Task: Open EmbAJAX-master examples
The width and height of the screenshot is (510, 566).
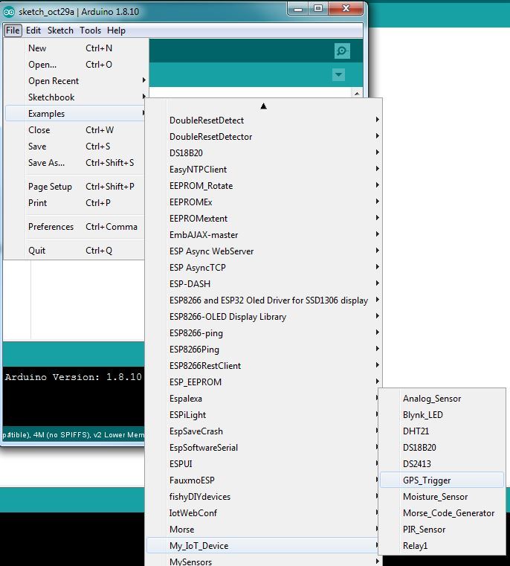Action: point(263,234)
